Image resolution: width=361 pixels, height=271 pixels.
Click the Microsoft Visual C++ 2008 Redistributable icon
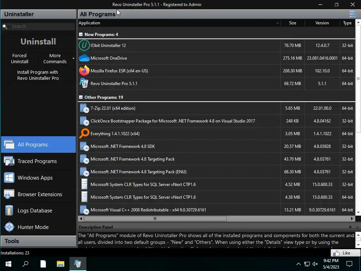(84, 210)
